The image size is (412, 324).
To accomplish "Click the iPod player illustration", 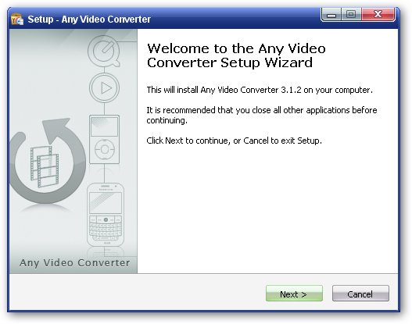I will point(104,139).
